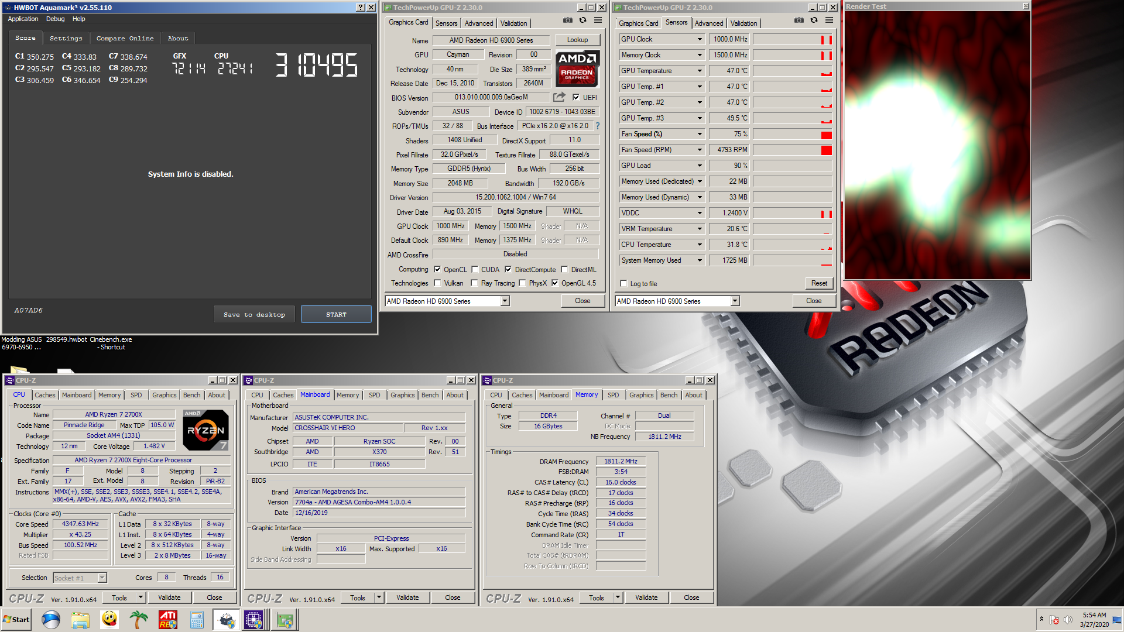Viewport: 1124px width, 632px height.
Task: Click Close button in CPU-Z Mainboard window
Action: [453, 597]
